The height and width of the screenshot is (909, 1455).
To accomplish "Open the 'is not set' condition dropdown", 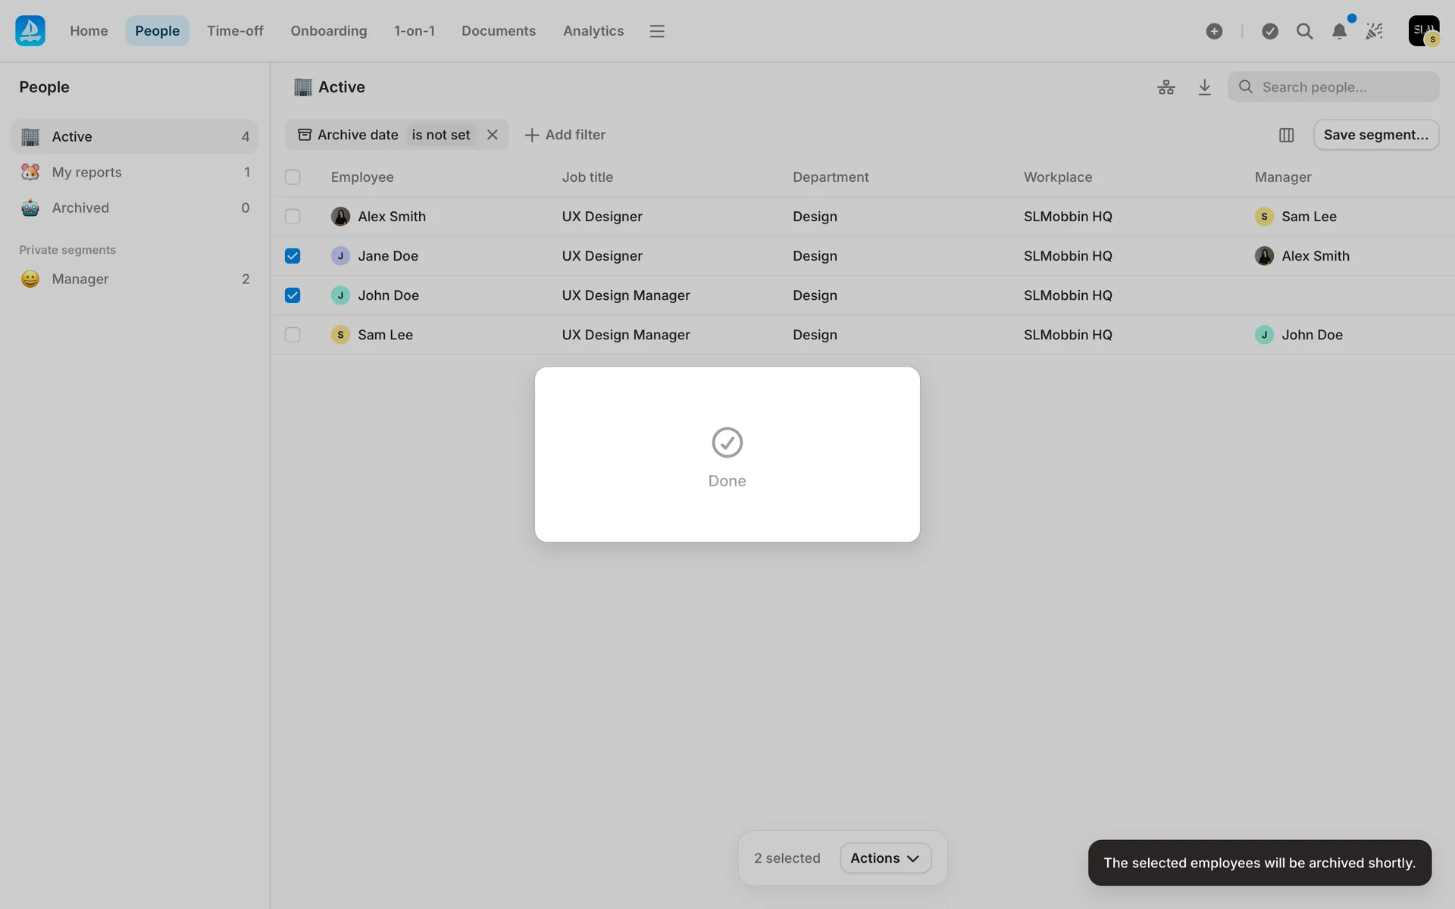I will [440, 135].
